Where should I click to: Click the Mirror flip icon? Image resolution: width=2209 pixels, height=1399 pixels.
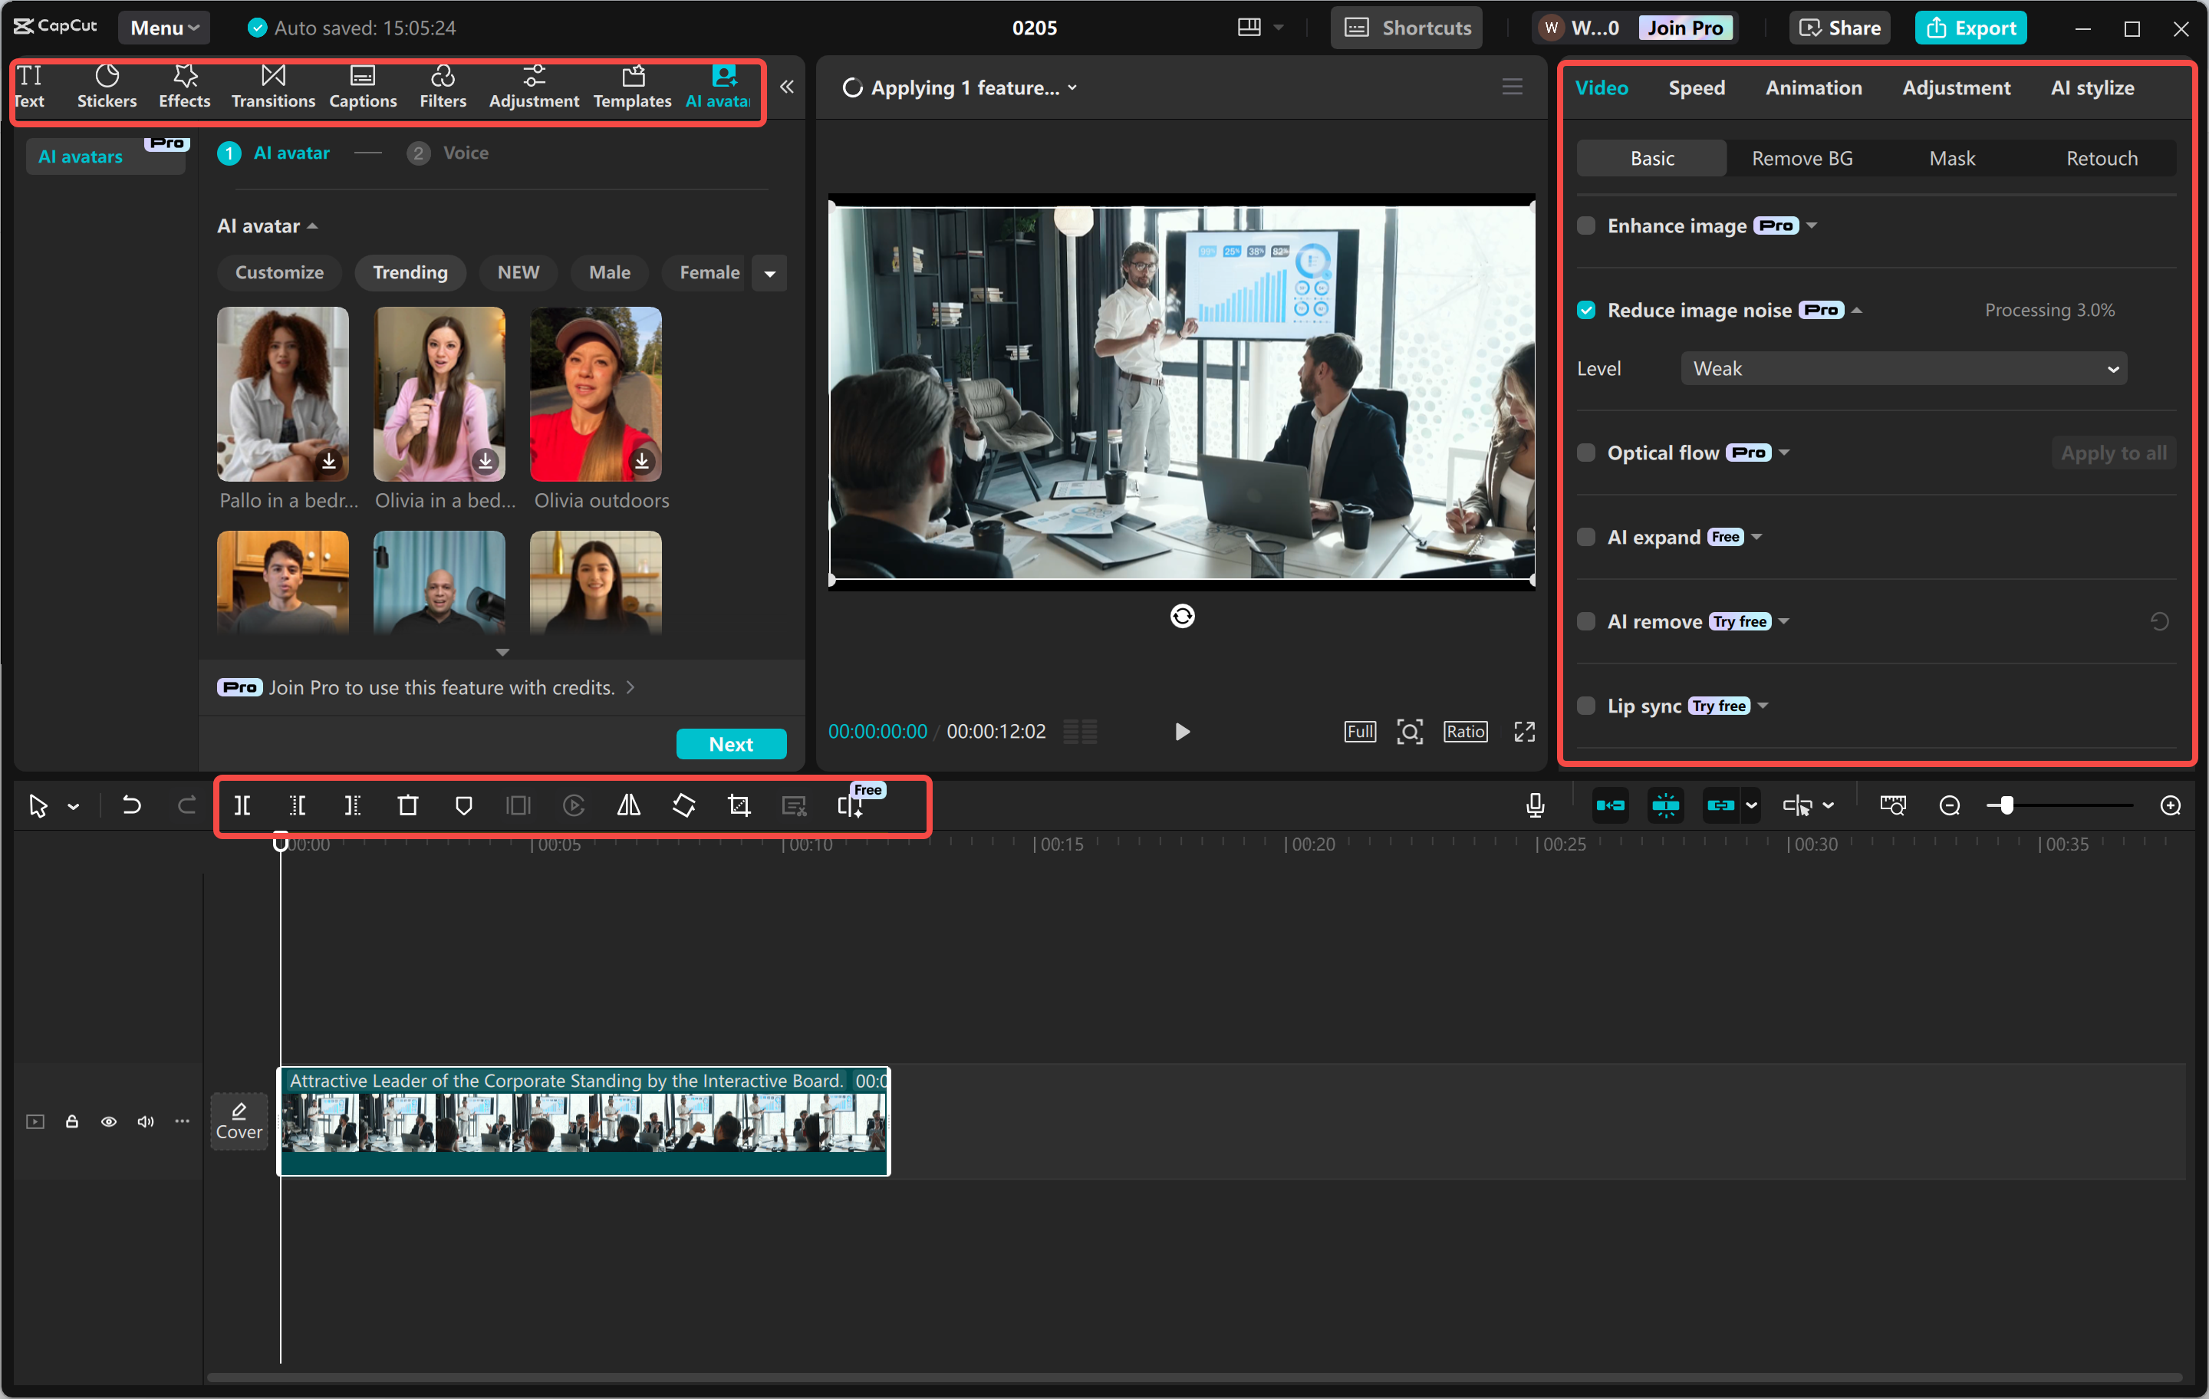tap(628, 805)
